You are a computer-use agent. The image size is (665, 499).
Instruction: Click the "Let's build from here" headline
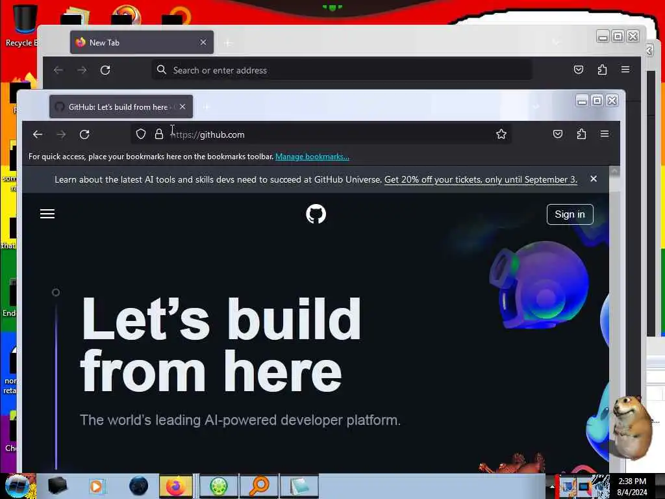point(221,344)
